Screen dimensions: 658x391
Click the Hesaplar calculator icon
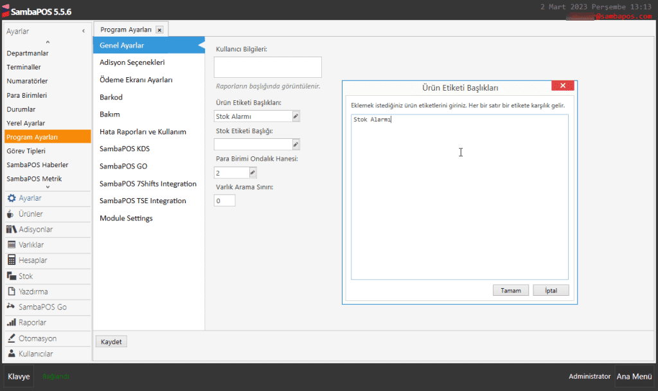point(12,260)
